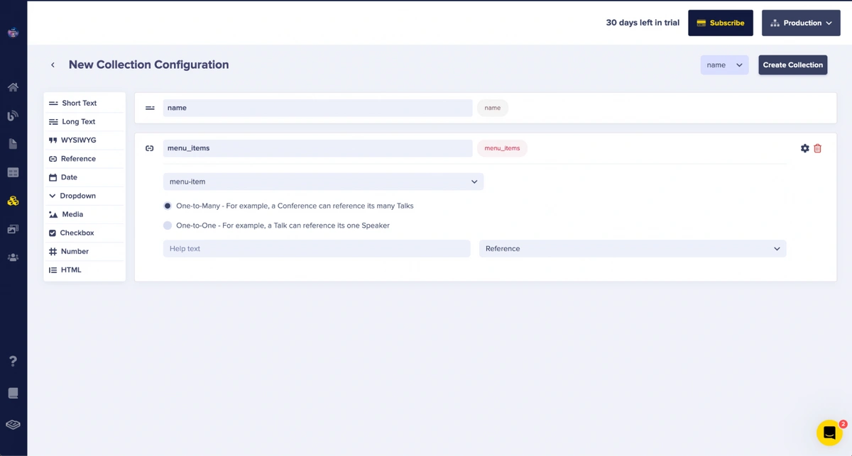Open the collections icon in sidebar
Image resolution: width=852 pixels, height=456 pixels.
pyautogui.click(x=13, y=201)
